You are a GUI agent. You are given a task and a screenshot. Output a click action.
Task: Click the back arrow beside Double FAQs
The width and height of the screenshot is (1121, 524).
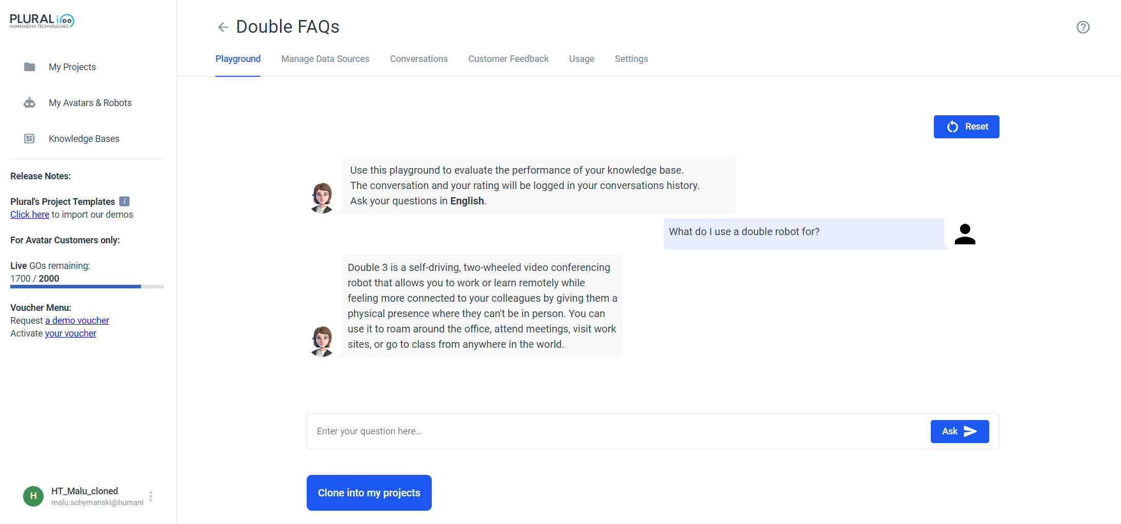pos(223,27)
